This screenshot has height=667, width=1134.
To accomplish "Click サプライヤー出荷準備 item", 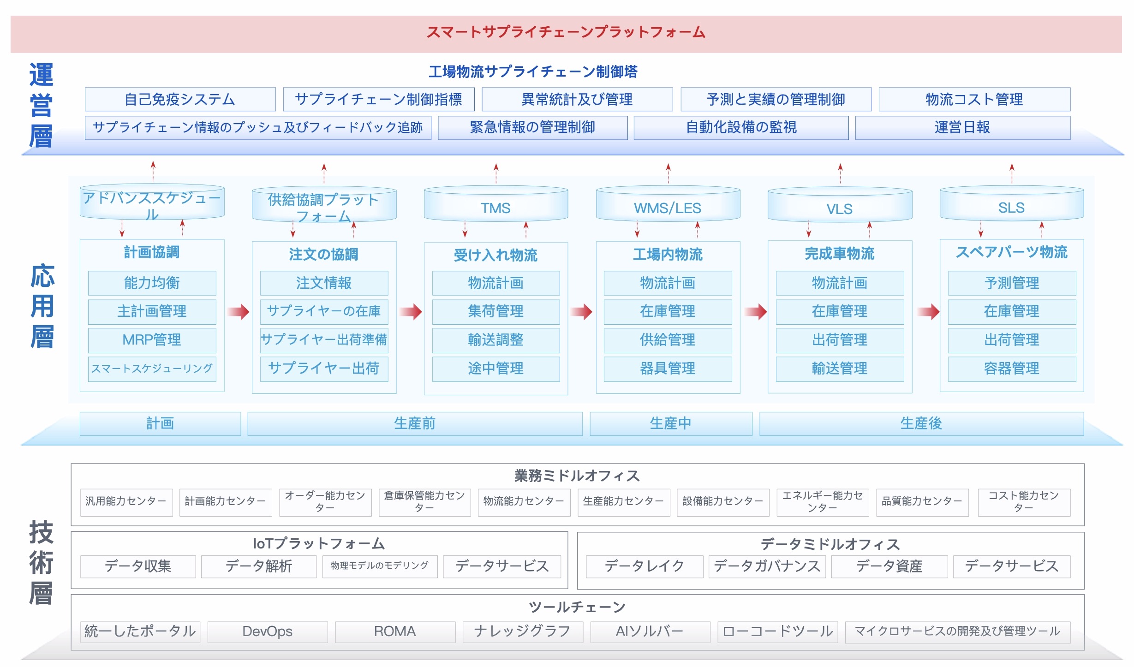I will click(x=324, y=340).
